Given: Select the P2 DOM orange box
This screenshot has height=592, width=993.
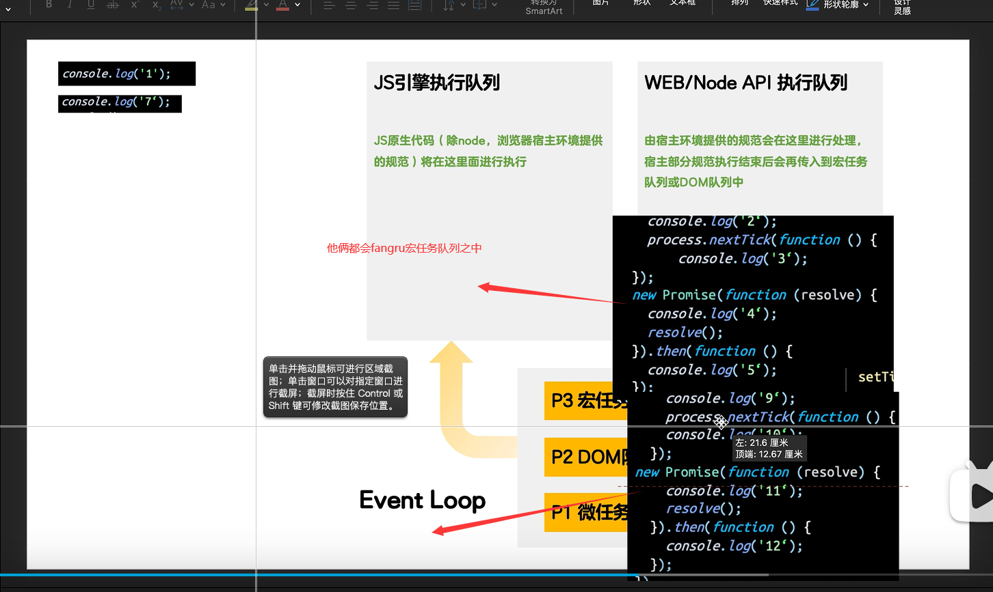Looking at the screenshot, I should pyautogui.click(x=586, y=457).
